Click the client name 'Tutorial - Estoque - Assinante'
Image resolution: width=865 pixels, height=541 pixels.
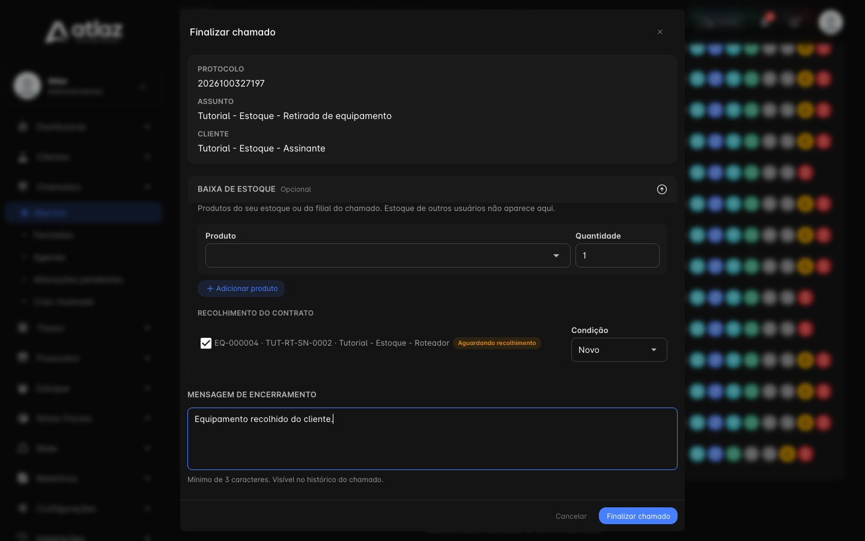click(261, 148)
